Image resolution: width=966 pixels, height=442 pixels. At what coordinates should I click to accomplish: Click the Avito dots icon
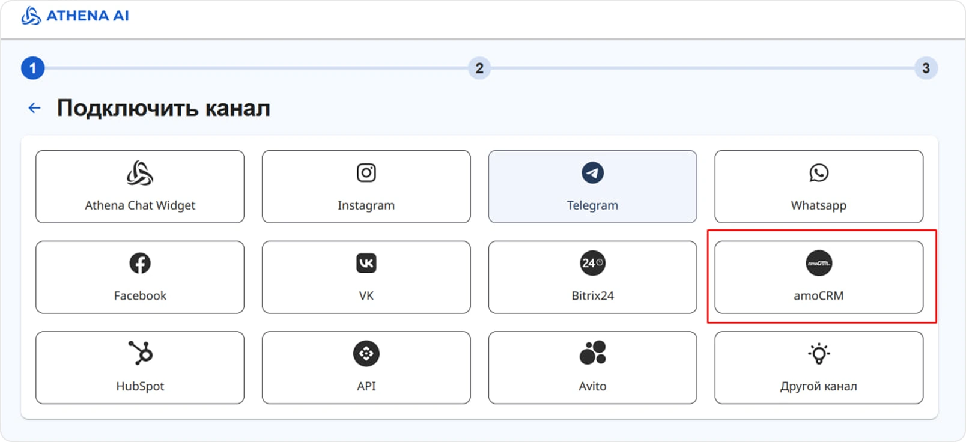click(592, 353)
